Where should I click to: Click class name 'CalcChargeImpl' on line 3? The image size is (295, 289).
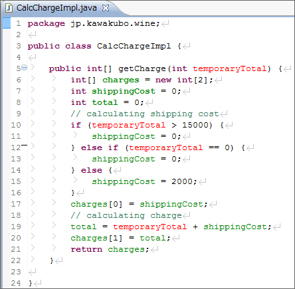click(134, 46)
